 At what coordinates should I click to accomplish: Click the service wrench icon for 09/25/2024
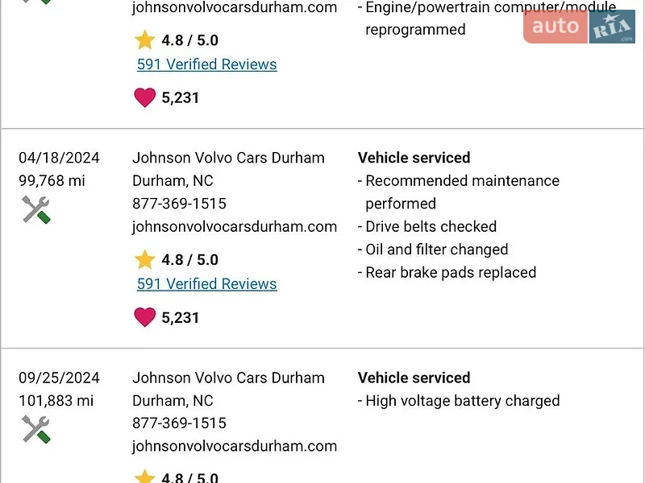click(x=36, y=430)
